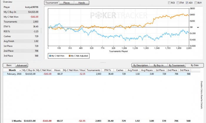The image size is (206, 123).
Task: Click the 68.37 hours cell in February row
Action: click(60, 74)
